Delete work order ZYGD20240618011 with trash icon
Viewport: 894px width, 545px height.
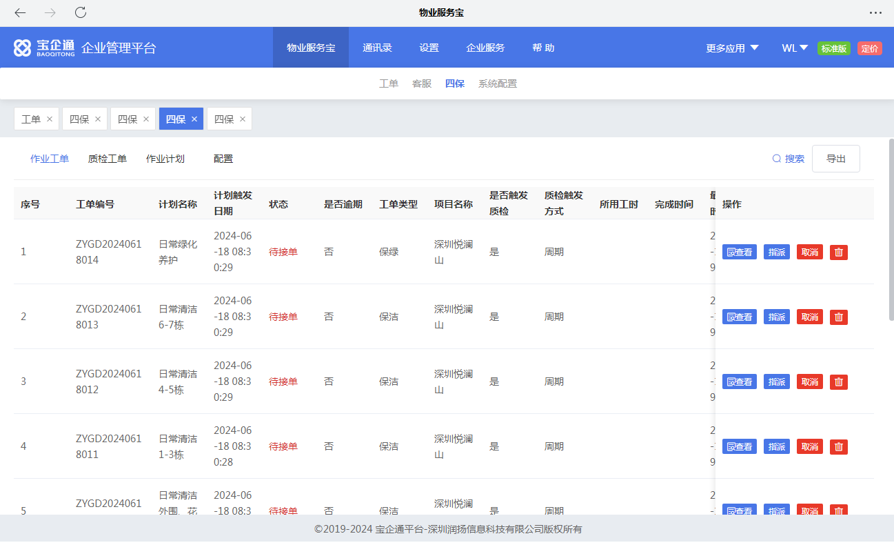coord(839,446)
